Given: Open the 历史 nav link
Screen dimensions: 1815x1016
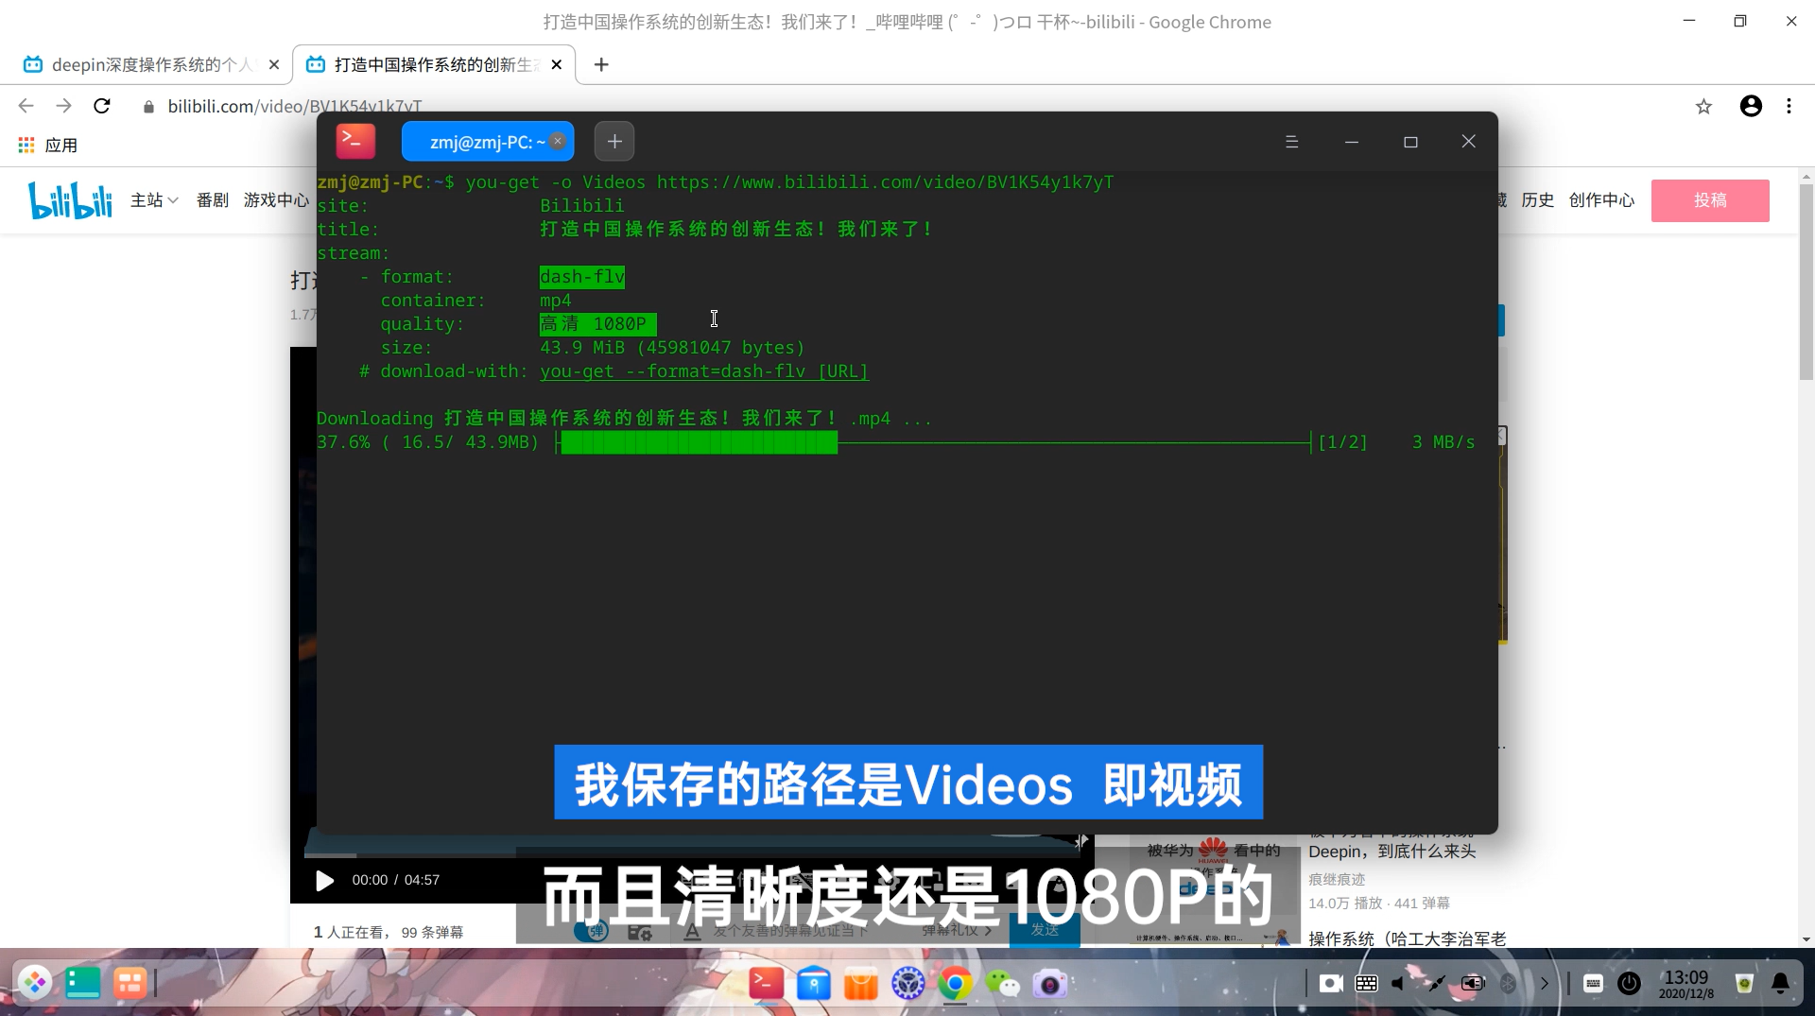Looking at the screenshot, I should click(1538, 200).
